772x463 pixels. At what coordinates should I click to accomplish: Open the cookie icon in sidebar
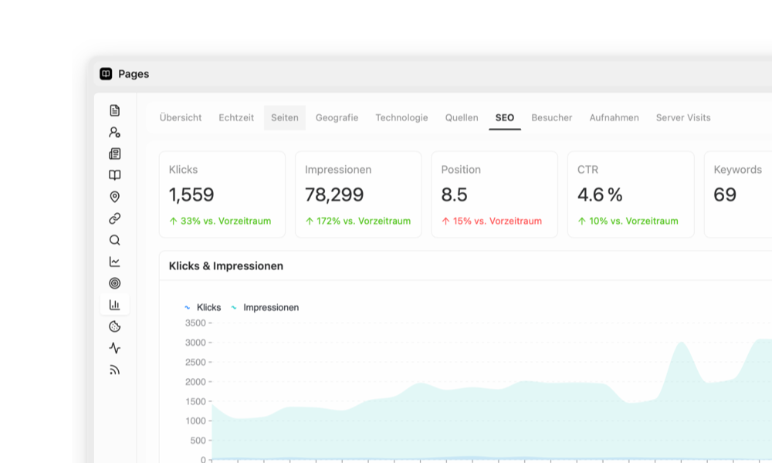coord(115,326)
